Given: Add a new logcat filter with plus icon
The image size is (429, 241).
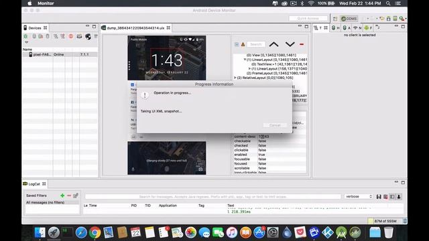Looking at the screenshot, I should tap(62, 195).
